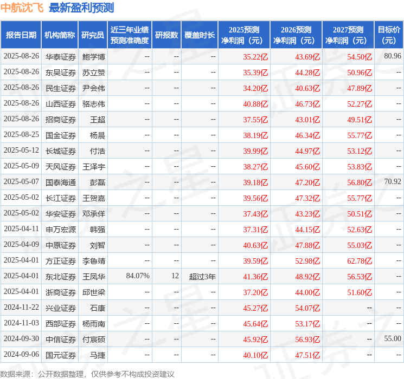Select 华安证券 institution cell
Viewport: 404px width, 379px height.
pos(61,214)
